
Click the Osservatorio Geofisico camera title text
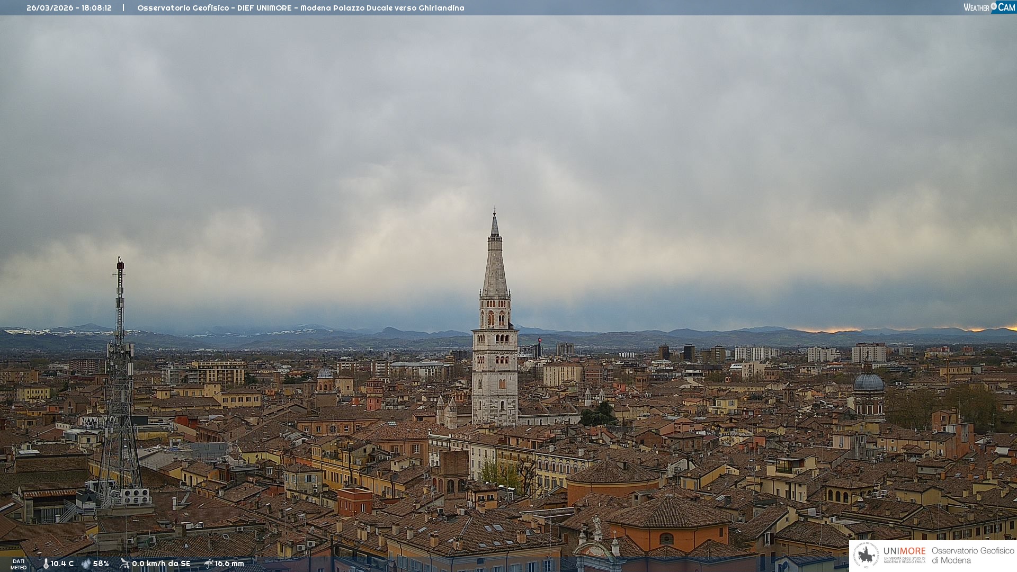pyautogui.click(x=300, y=8)
